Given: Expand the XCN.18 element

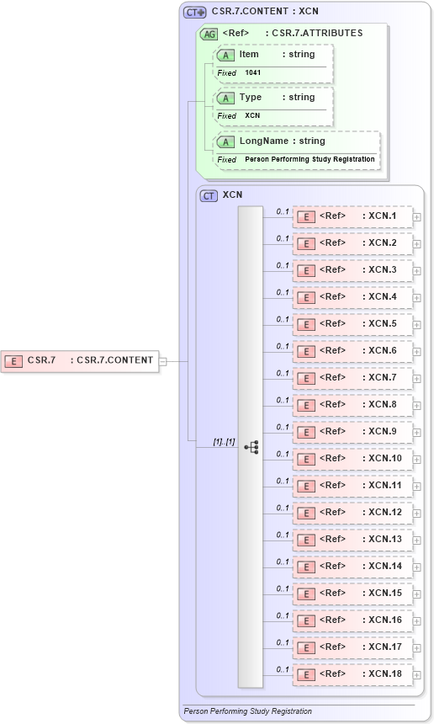Looking at the screenshot, I should click(416, 674).
